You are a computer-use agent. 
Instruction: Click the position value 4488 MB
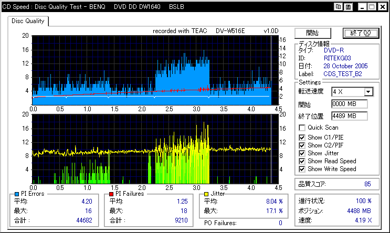tap(359, 211)
